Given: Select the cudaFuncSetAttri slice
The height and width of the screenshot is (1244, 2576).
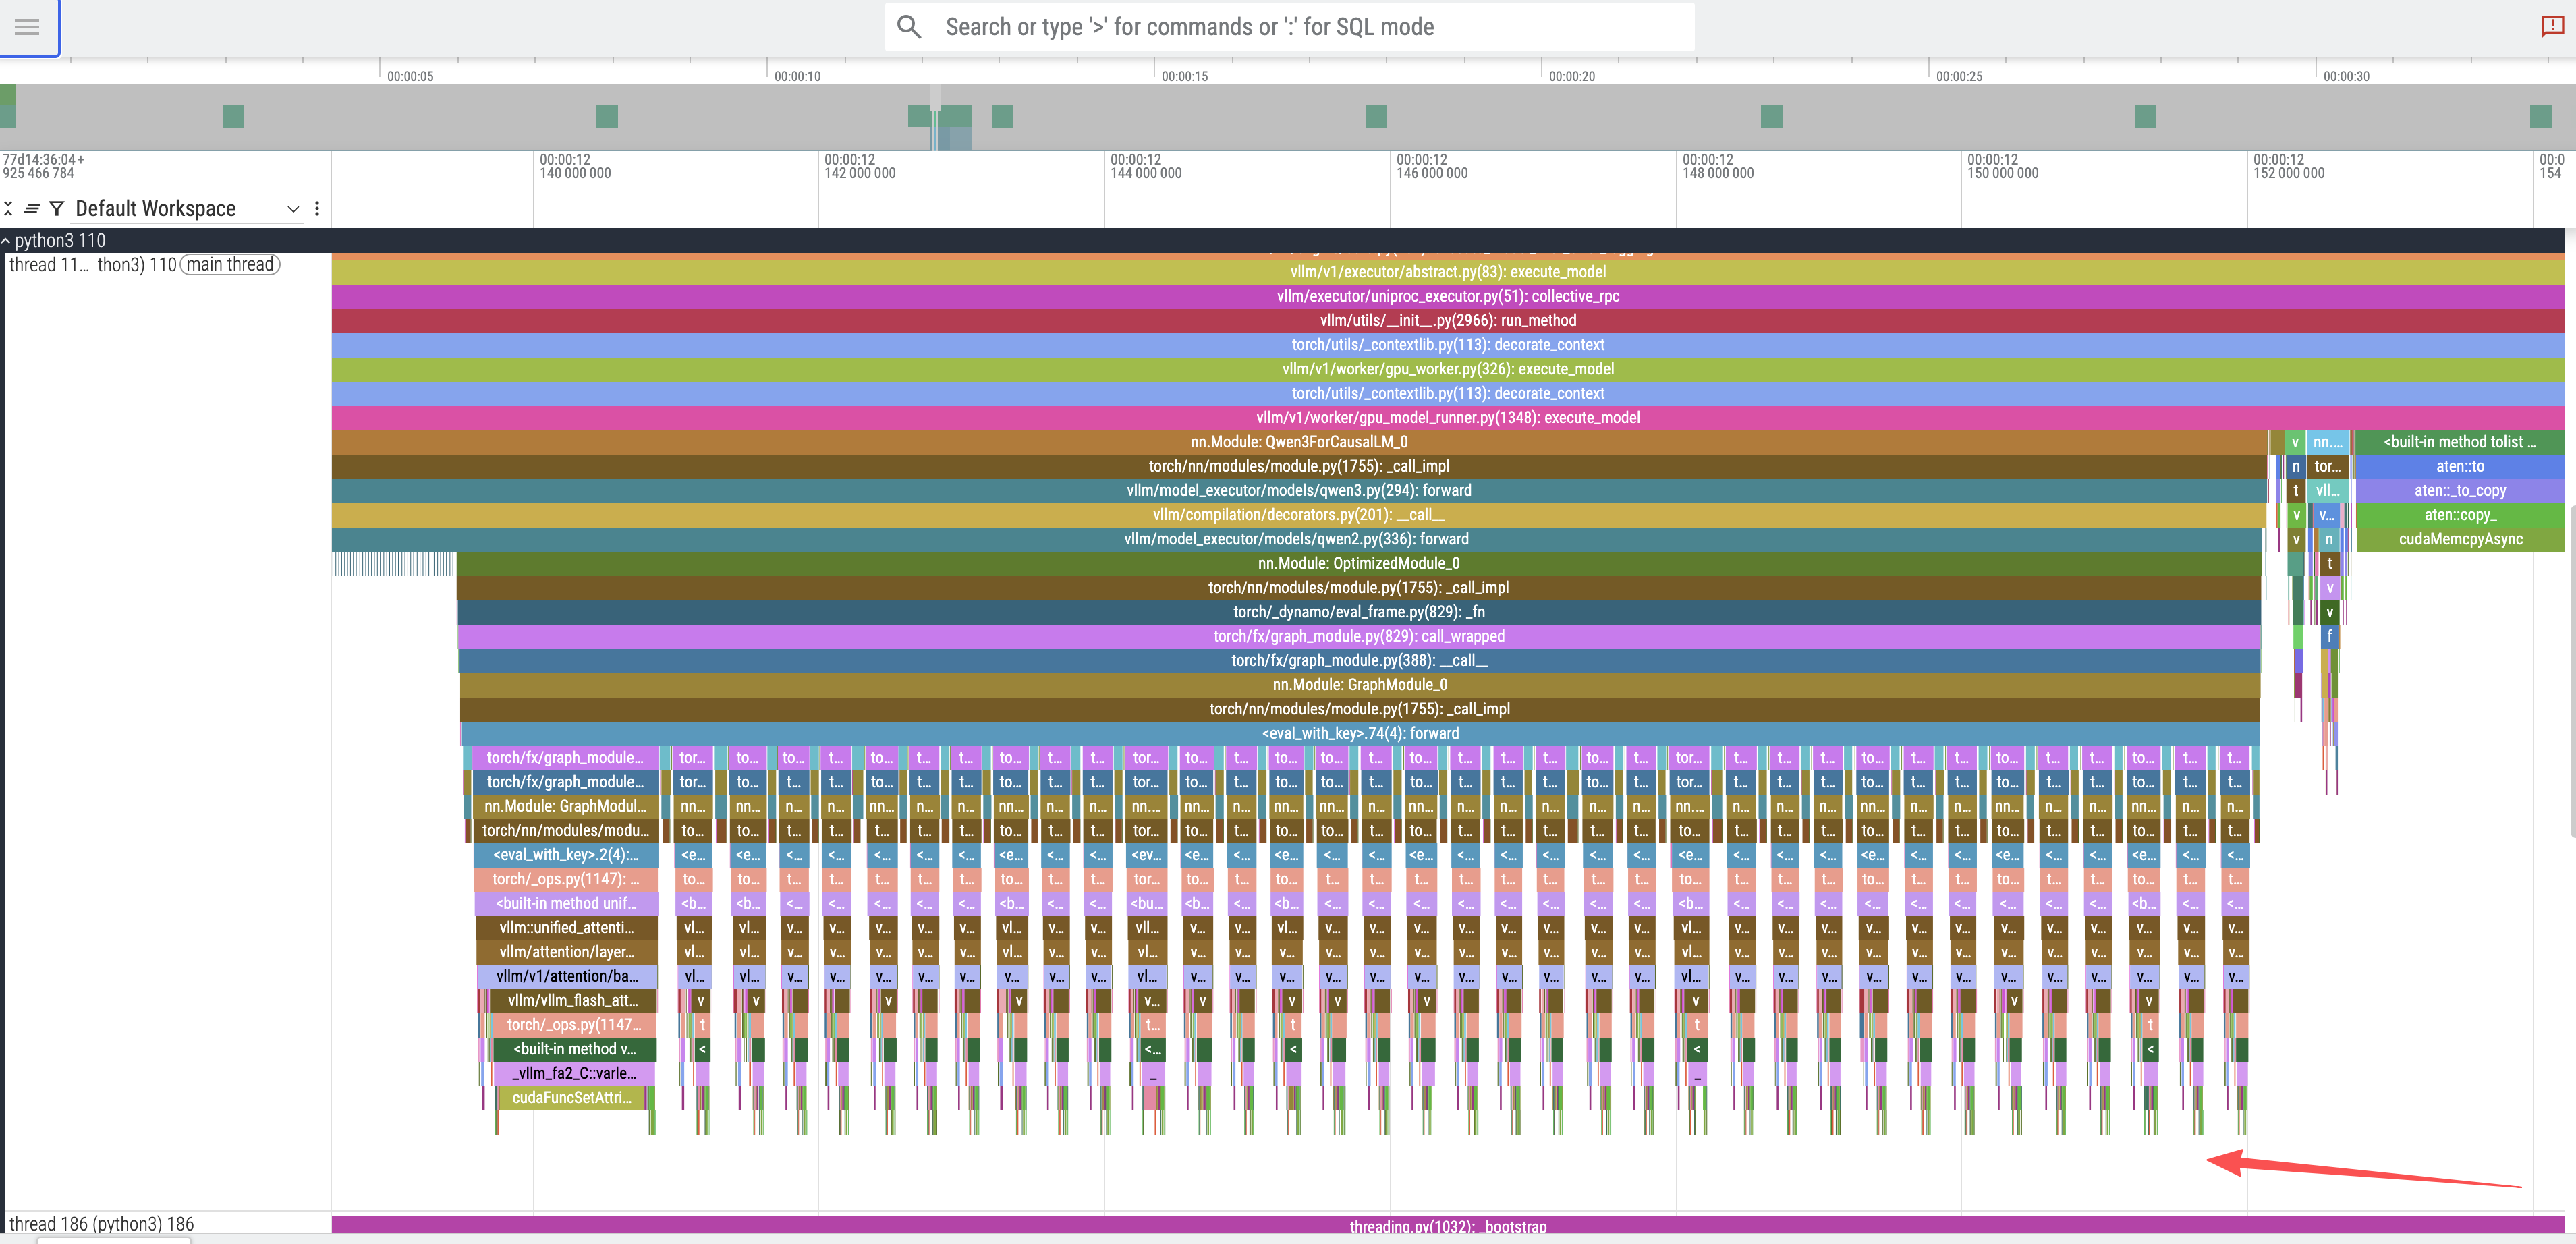Looking at the screenshot, I should pos(571,1097).
